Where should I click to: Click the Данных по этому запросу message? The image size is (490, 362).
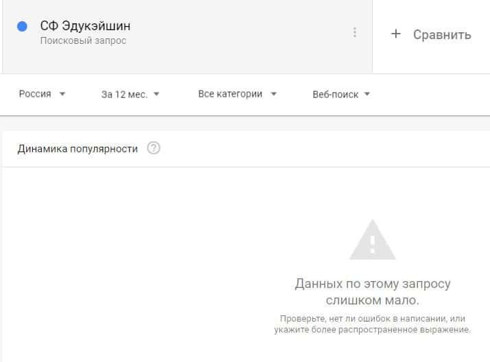373,292
